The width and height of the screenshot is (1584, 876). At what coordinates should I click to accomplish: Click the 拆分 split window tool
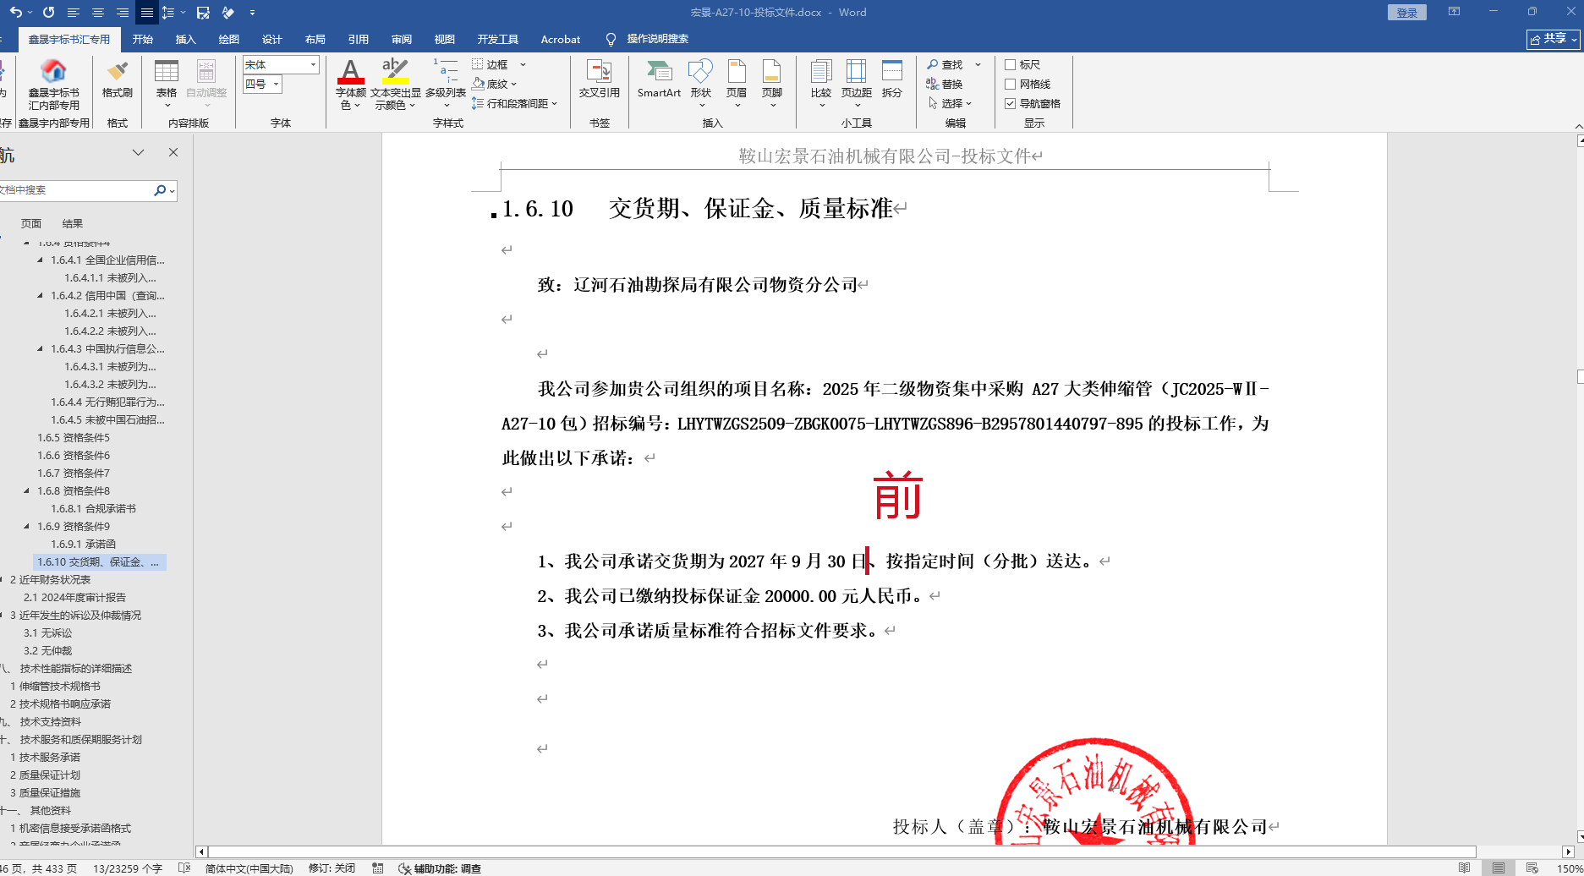[x=892, y=79]
